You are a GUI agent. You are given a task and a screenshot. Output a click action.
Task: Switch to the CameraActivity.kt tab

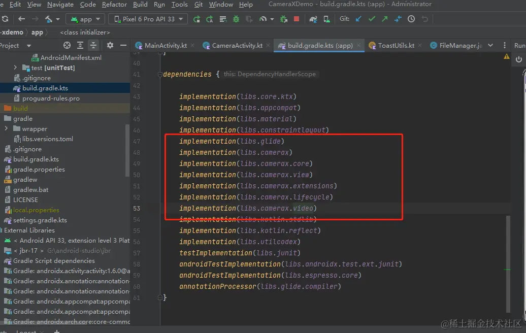237,45
